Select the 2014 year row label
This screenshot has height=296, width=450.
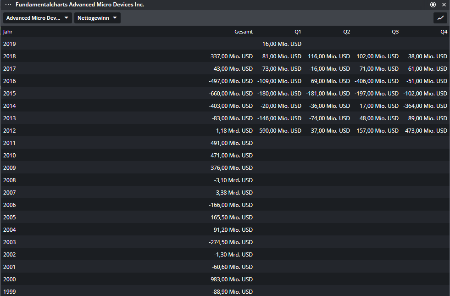click(x=10, y=106)
